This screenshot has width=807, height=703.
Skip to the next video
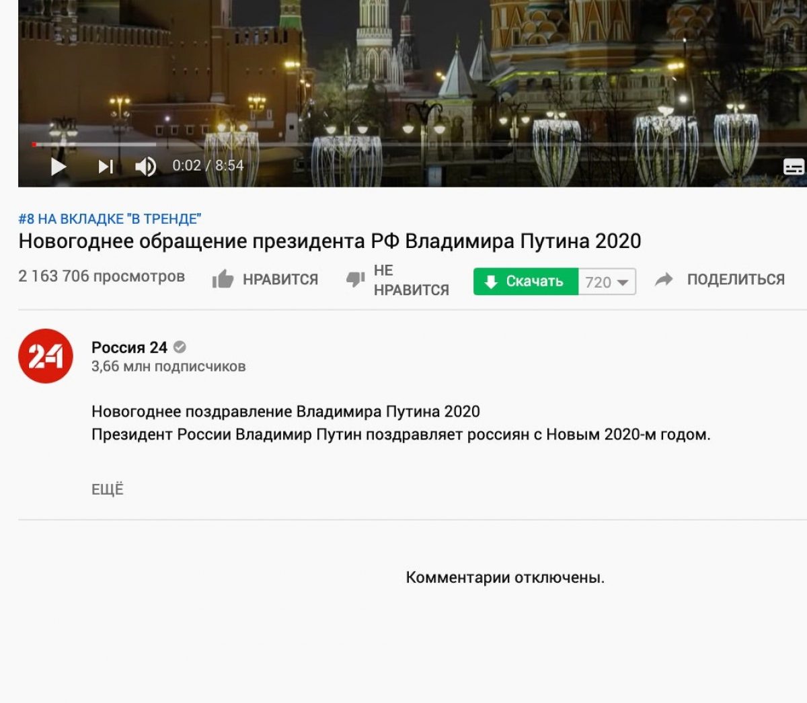click(x=106, y=166)
